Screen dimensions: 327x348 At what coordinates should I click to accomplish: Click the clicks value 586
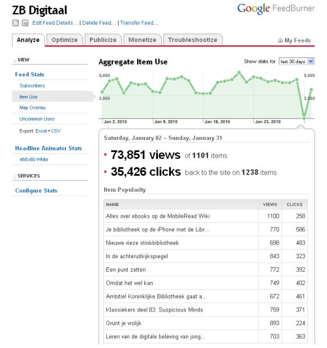pyautogui.click(x=301, y=230)
